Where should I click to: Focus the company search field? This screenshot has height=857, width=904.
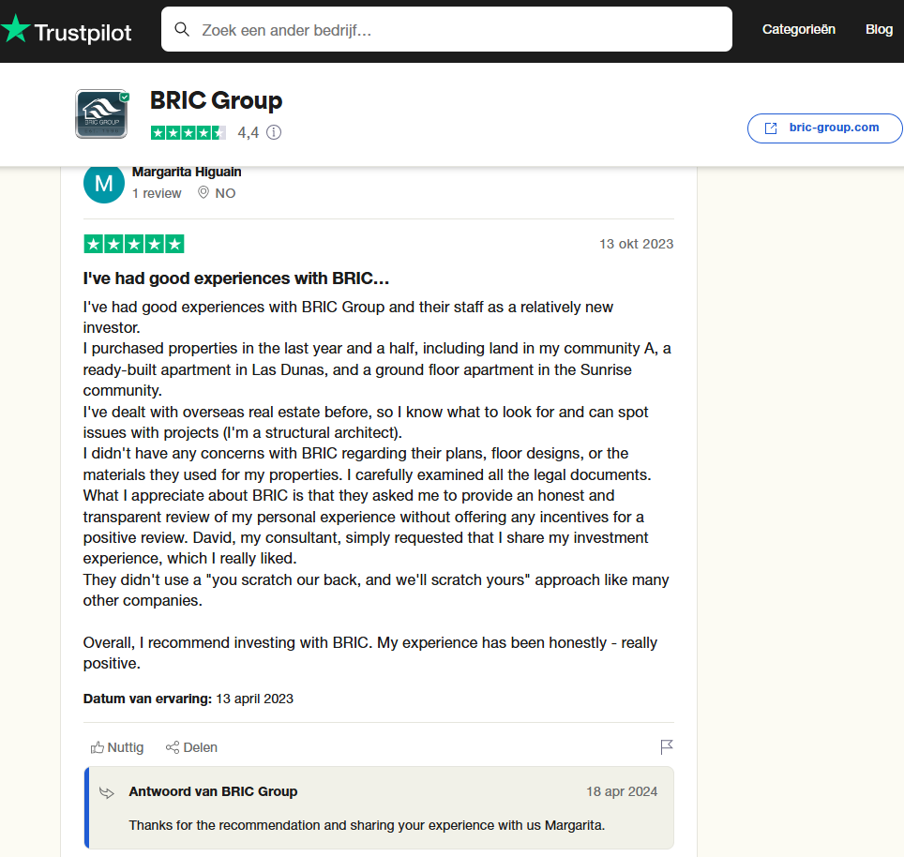click(x=446, y=29)
